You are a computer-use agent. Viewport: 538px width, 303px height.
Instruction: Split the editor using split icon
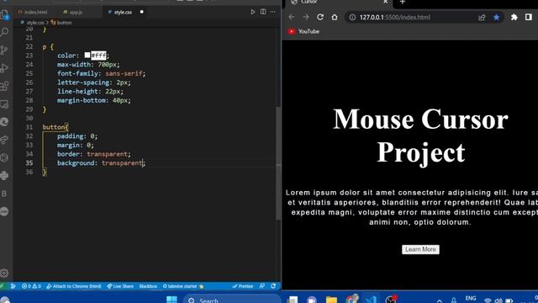263,12
